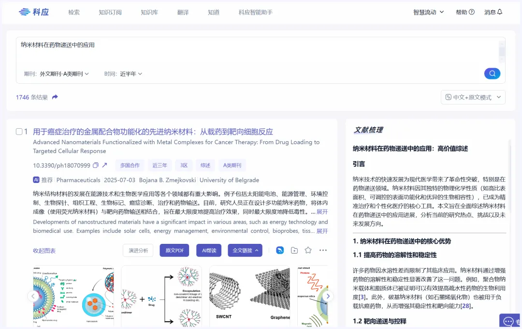Open the 翻译 menu item

pyautogui.click(x=183, y=12)
